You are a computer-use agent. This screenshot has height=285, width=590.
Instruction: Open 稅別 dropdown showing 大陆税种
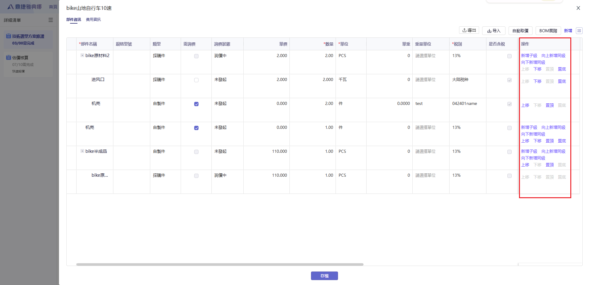click(x=468, y=80)
